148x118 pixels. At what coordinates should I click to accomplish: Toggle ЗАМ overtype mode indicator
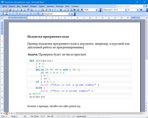click(73, 116)
